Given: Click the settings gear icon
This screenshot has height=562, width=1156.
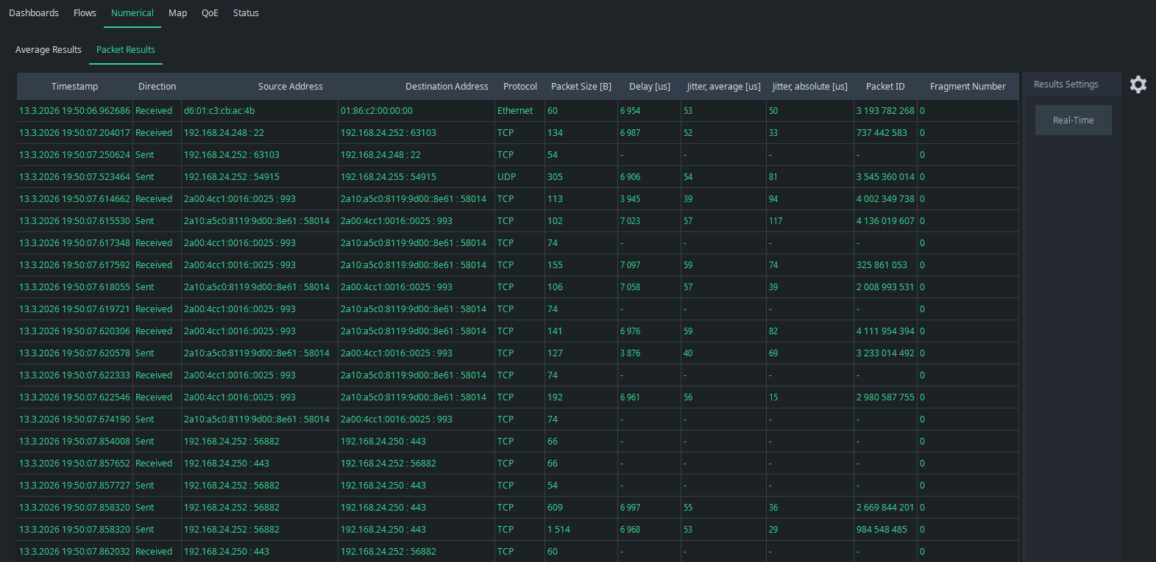Looking at the screenshot, I should (x=1138, y=84).
